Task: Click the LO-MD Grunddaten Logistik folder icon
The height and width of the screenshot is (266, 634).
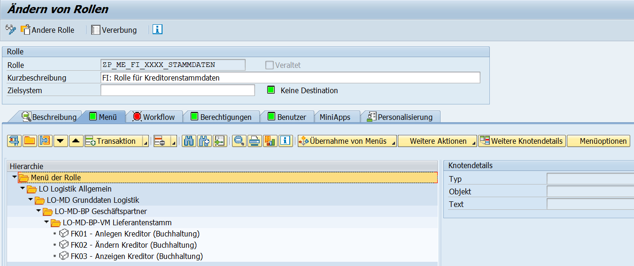Action: tap(39, 200)
